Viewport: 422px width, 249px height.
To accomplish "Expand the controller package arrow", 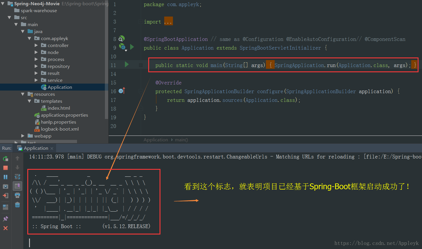I will [x=36, y=45].
